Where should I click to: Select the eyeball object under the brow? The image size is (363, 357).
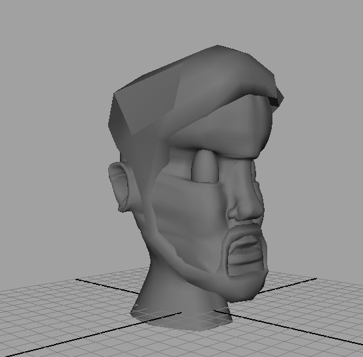tap(205, 166)
